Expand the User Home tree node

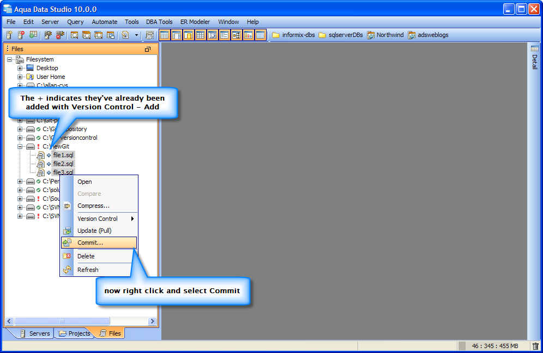tap(20, 77)
